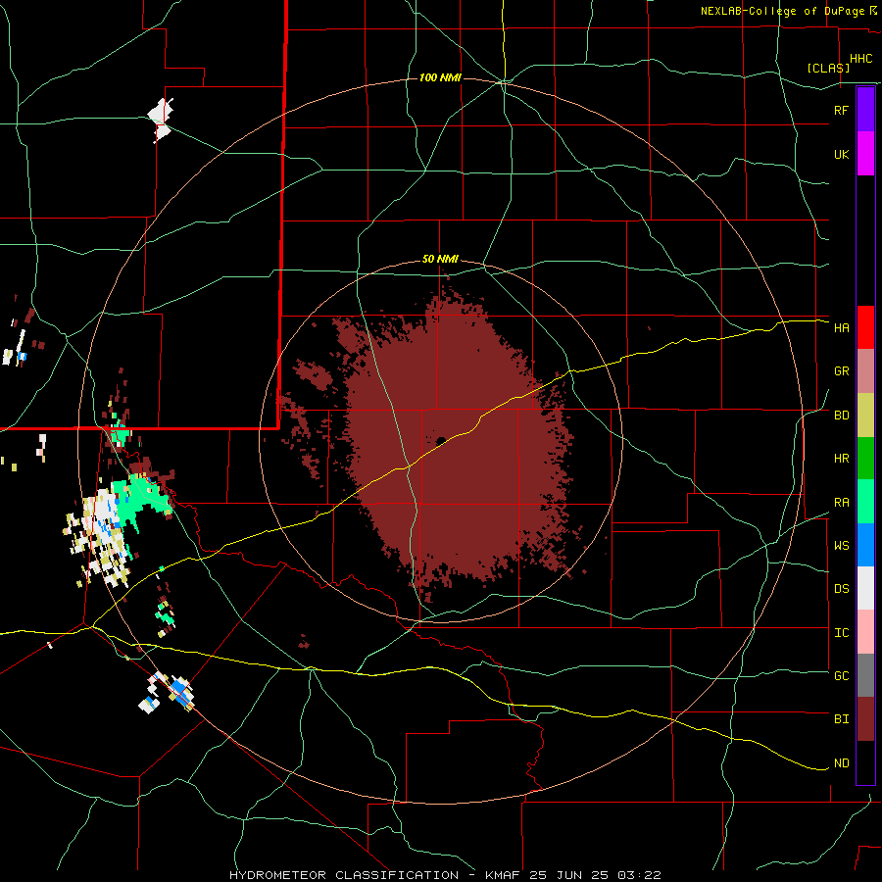Pick the brown BI legend swatch
Screen dimensions: 882x882
pos(865,719)
